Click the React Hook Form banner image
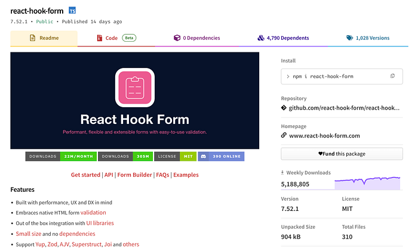418x252 pixels. pos(135,101)
